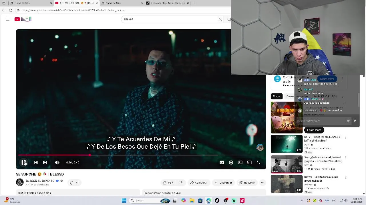Expand the notification options chevron

(77, 183)
